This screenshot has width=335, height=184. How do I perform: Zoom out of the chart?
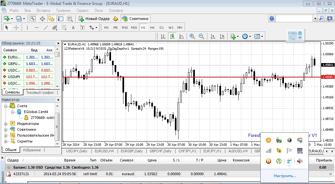201,37
